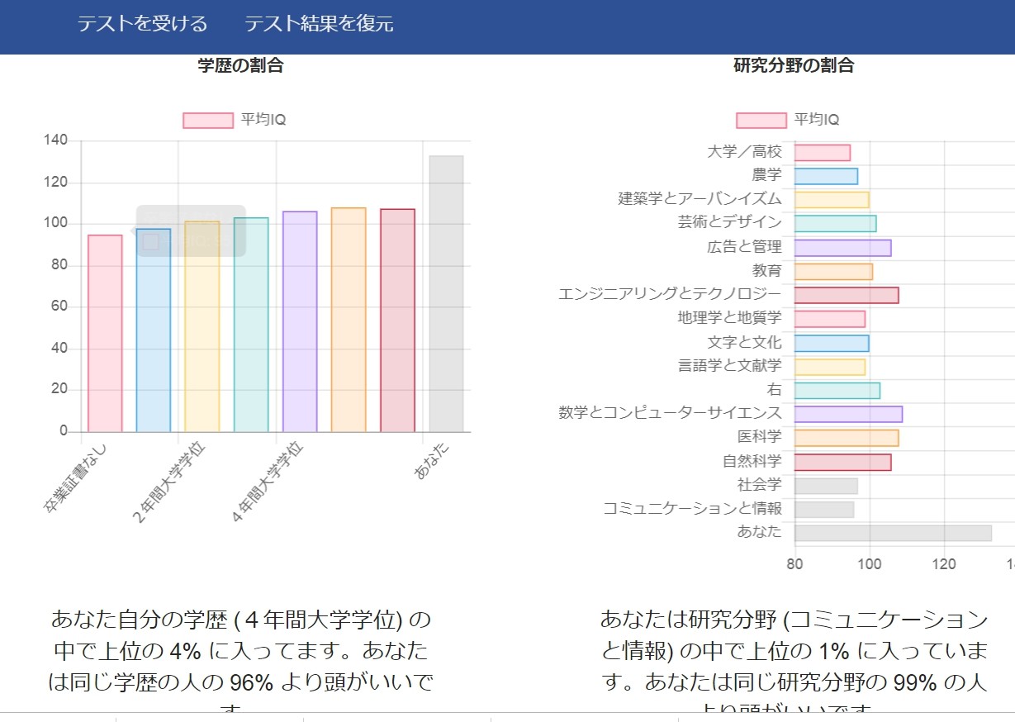
Task: Click the 地理学と地質学 bar
Action: pyautogui.click(x=830, y=319)
